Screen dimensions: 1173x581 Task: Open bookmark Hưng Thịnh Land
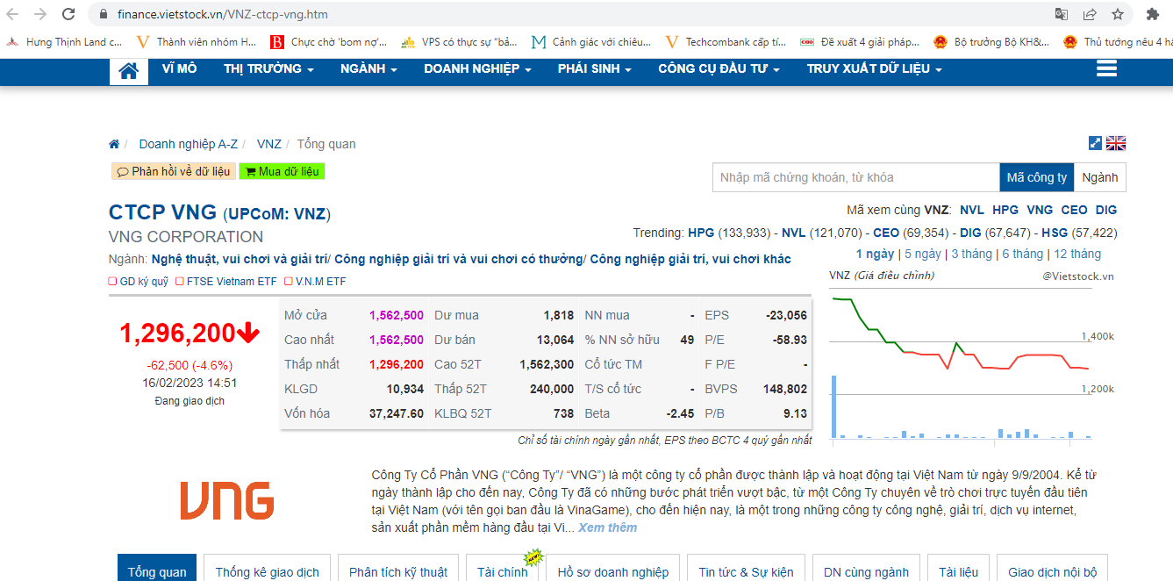tap(64, 41)
